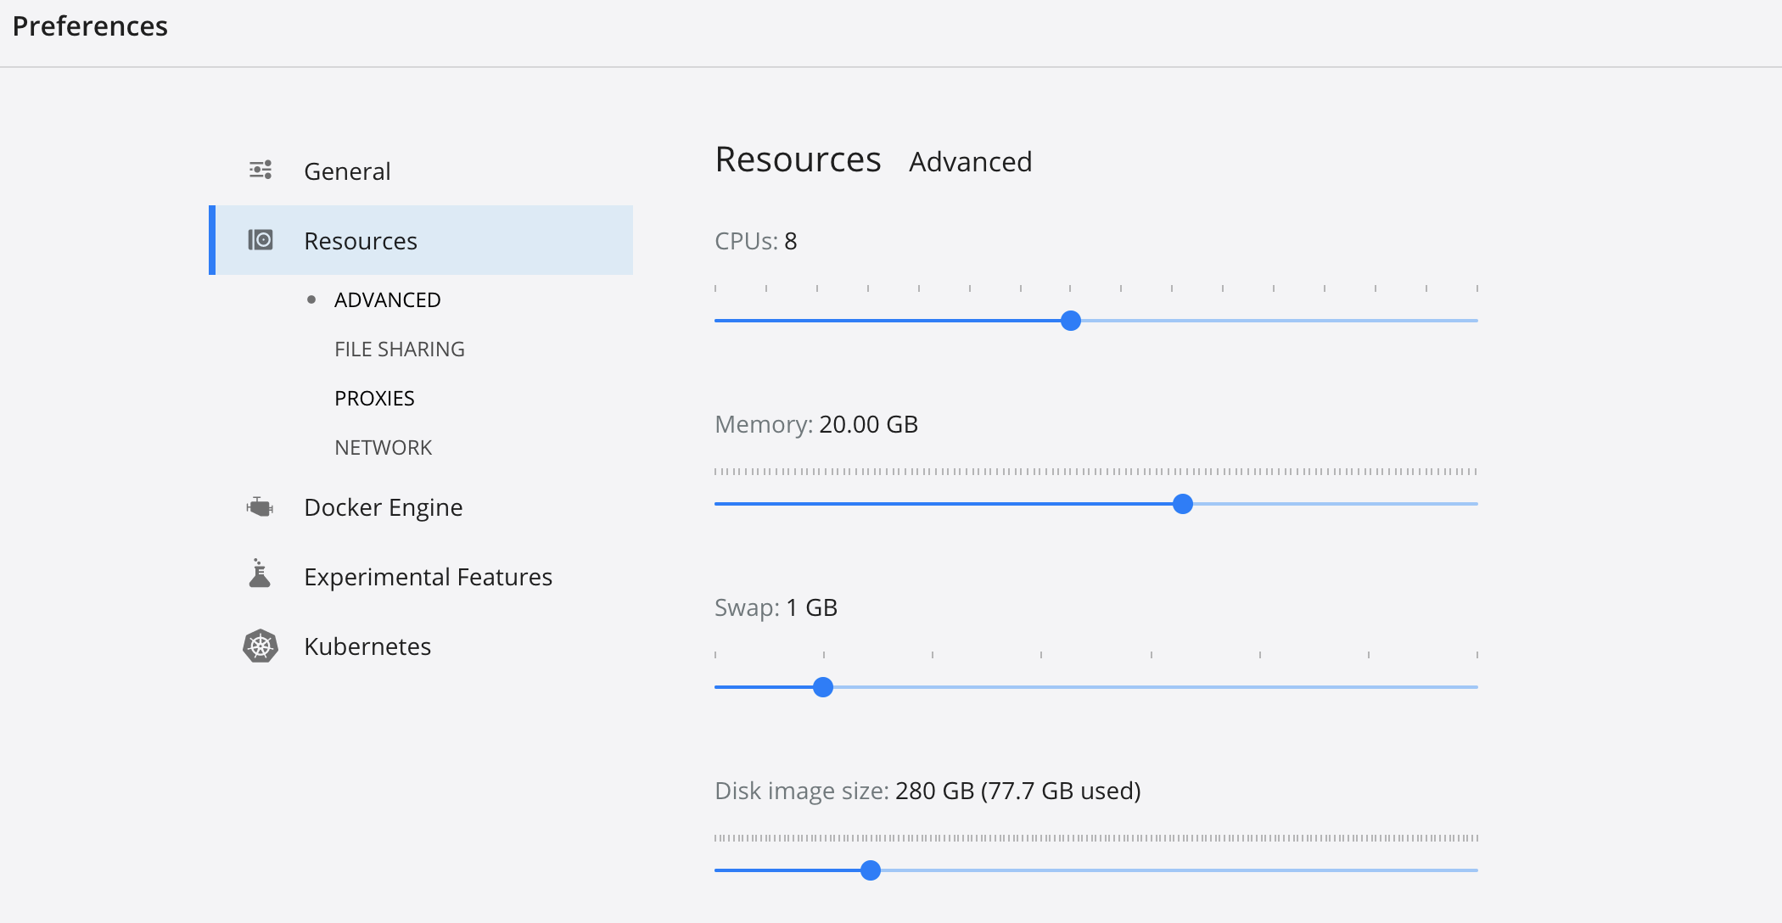Select the Resources sidebar entry
This screenshot has height=923, width=1782.
click(x=361, y=240)
